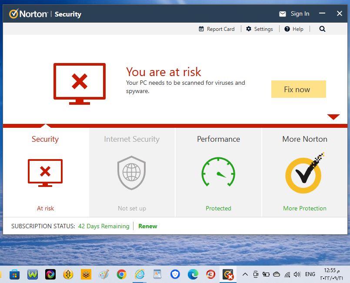Open the Report Card
This screenshot has width=350, height=283.
click(x=217, y=29)
